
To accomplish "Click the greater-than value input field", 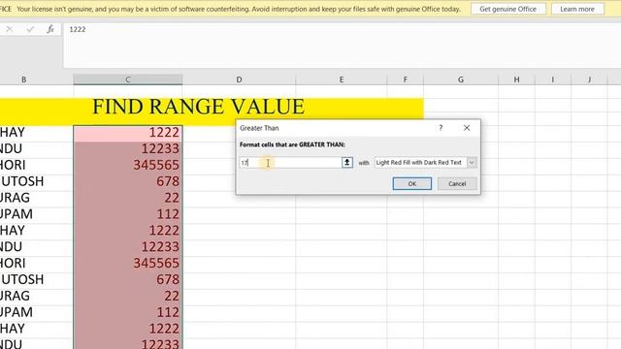I will (x=290, y=162).
